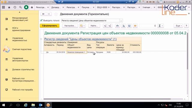Viewport: 192px width, 108px height.
Task: Open НСИ и администрирование section
Action: coord(19,29)
